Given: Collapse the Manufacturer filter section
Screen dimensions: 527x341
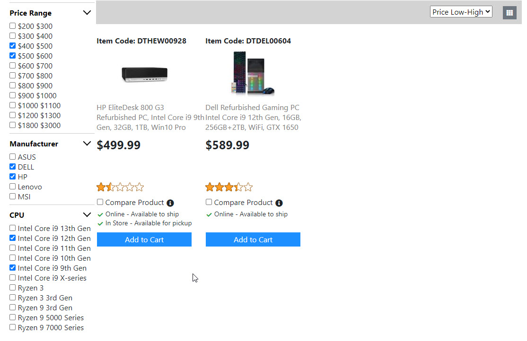Looking at the screenshot, I should point(87,144).
